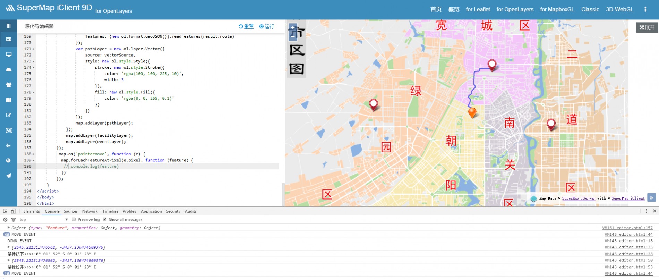659x279 pixels.
Task: Switch to the Timeline DevTools tab
Action: pyautogui.click(x=110, y=211)
